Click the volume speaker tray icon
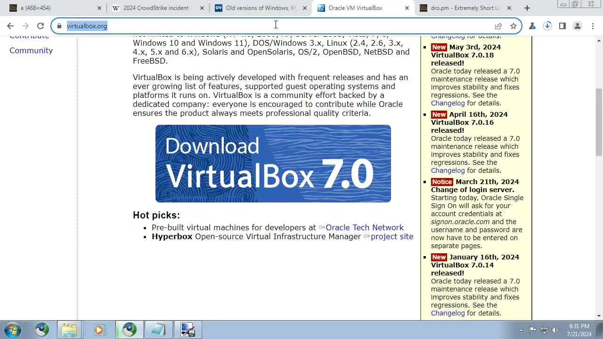This screenshot has width=603, height=339. (x=555, y=330)
